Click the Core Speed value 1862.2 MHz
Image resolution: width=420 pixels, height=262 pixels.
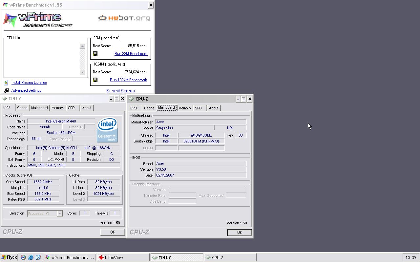(x=43, y=182)
